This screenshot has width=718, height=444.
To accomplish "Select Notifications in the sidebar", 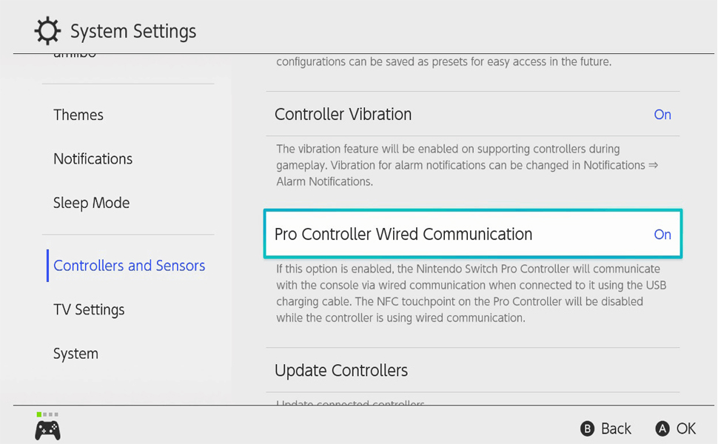I will 93,159.
